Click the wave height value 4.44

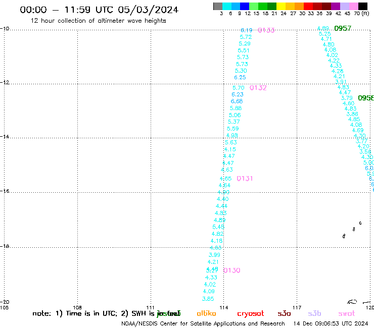[221, 206]
